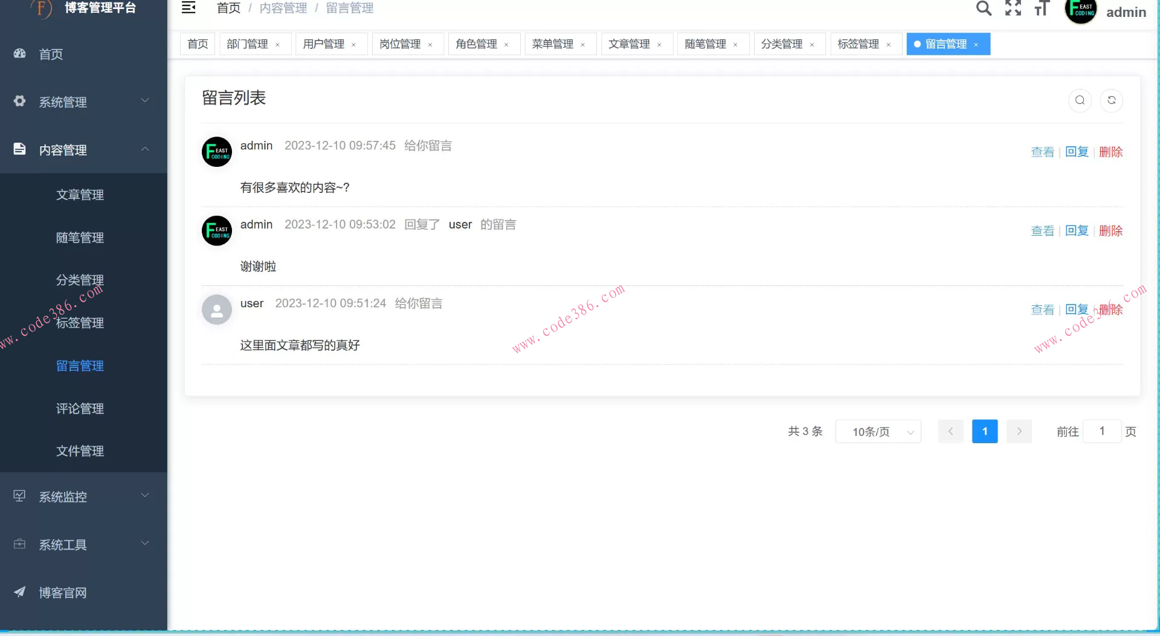Click the admin avatar in header
Viewport: 1160px width, 636px height.
(x=1080, y=11)
